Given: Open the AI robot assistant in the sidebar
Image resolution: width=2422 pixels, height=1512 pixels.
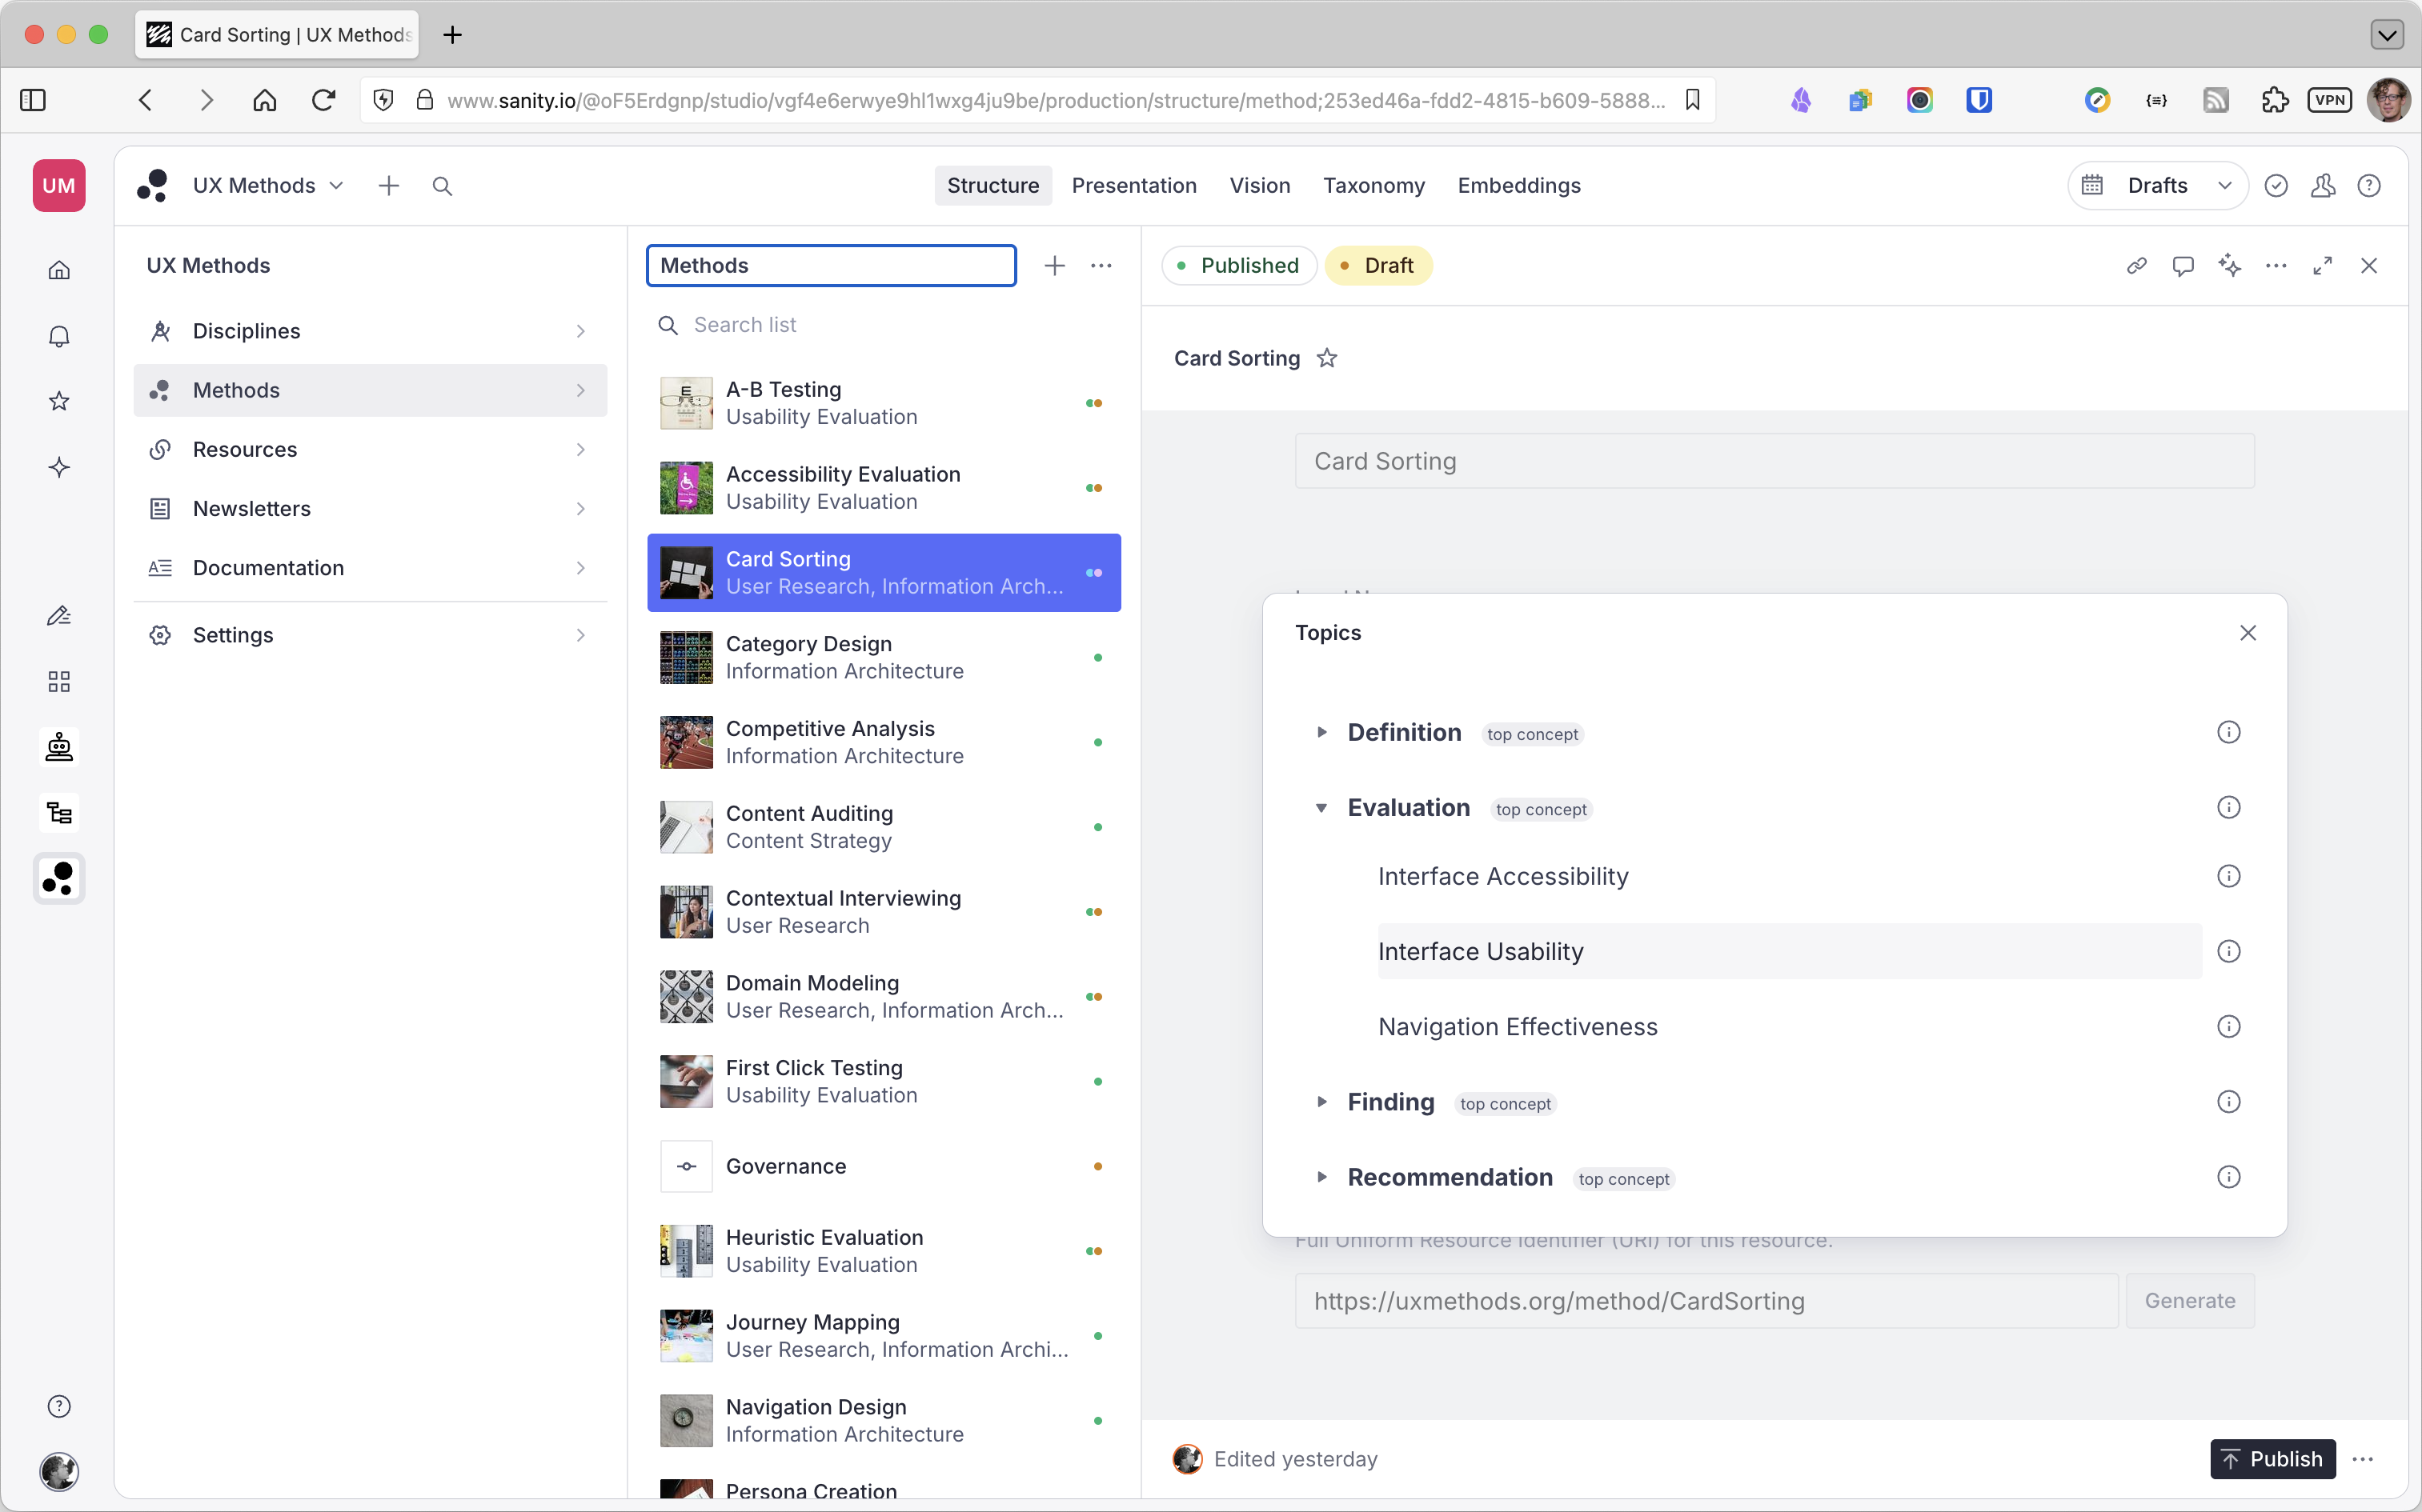Looking at the screenshot, I should tap(59, 746).
